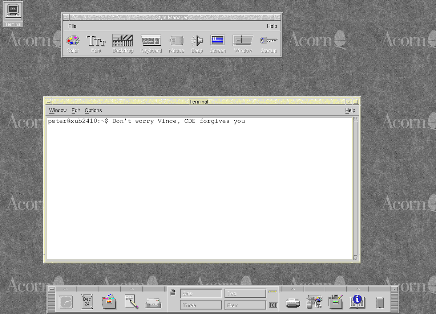436x314 pixels.
Task: Launch File Manager from the front panel
Action: (109, 302)
